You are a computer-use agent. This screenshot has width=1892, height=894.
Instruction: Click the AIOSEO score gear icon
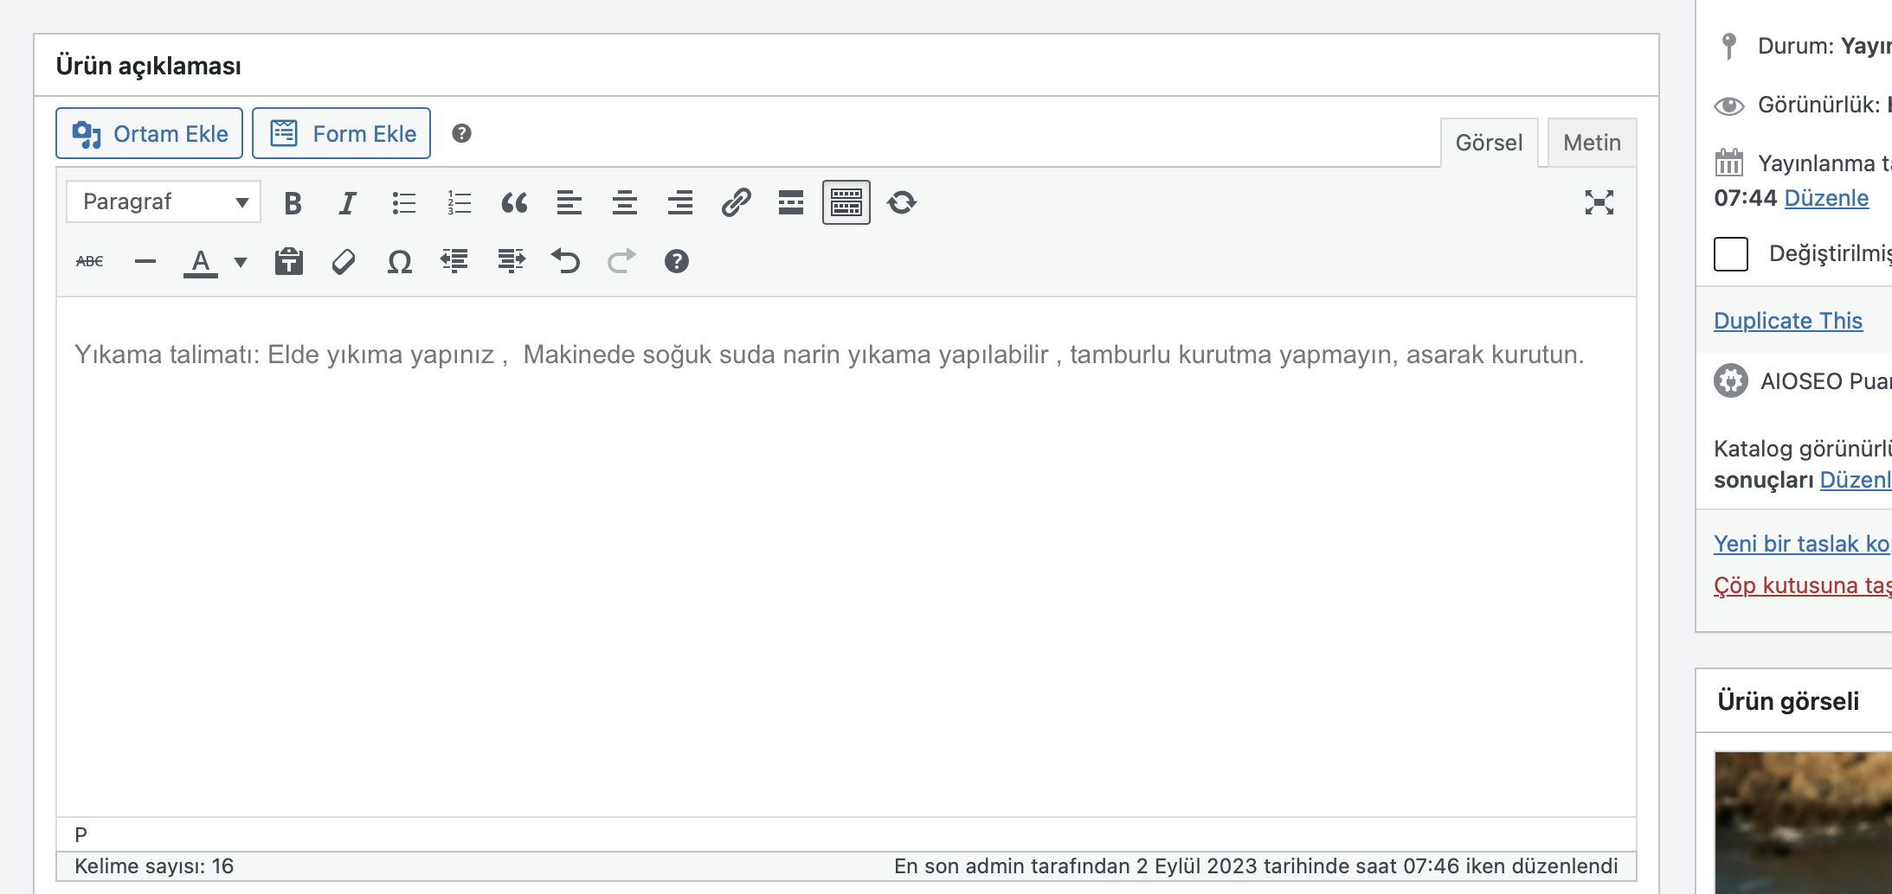(x=1731, y=381)
